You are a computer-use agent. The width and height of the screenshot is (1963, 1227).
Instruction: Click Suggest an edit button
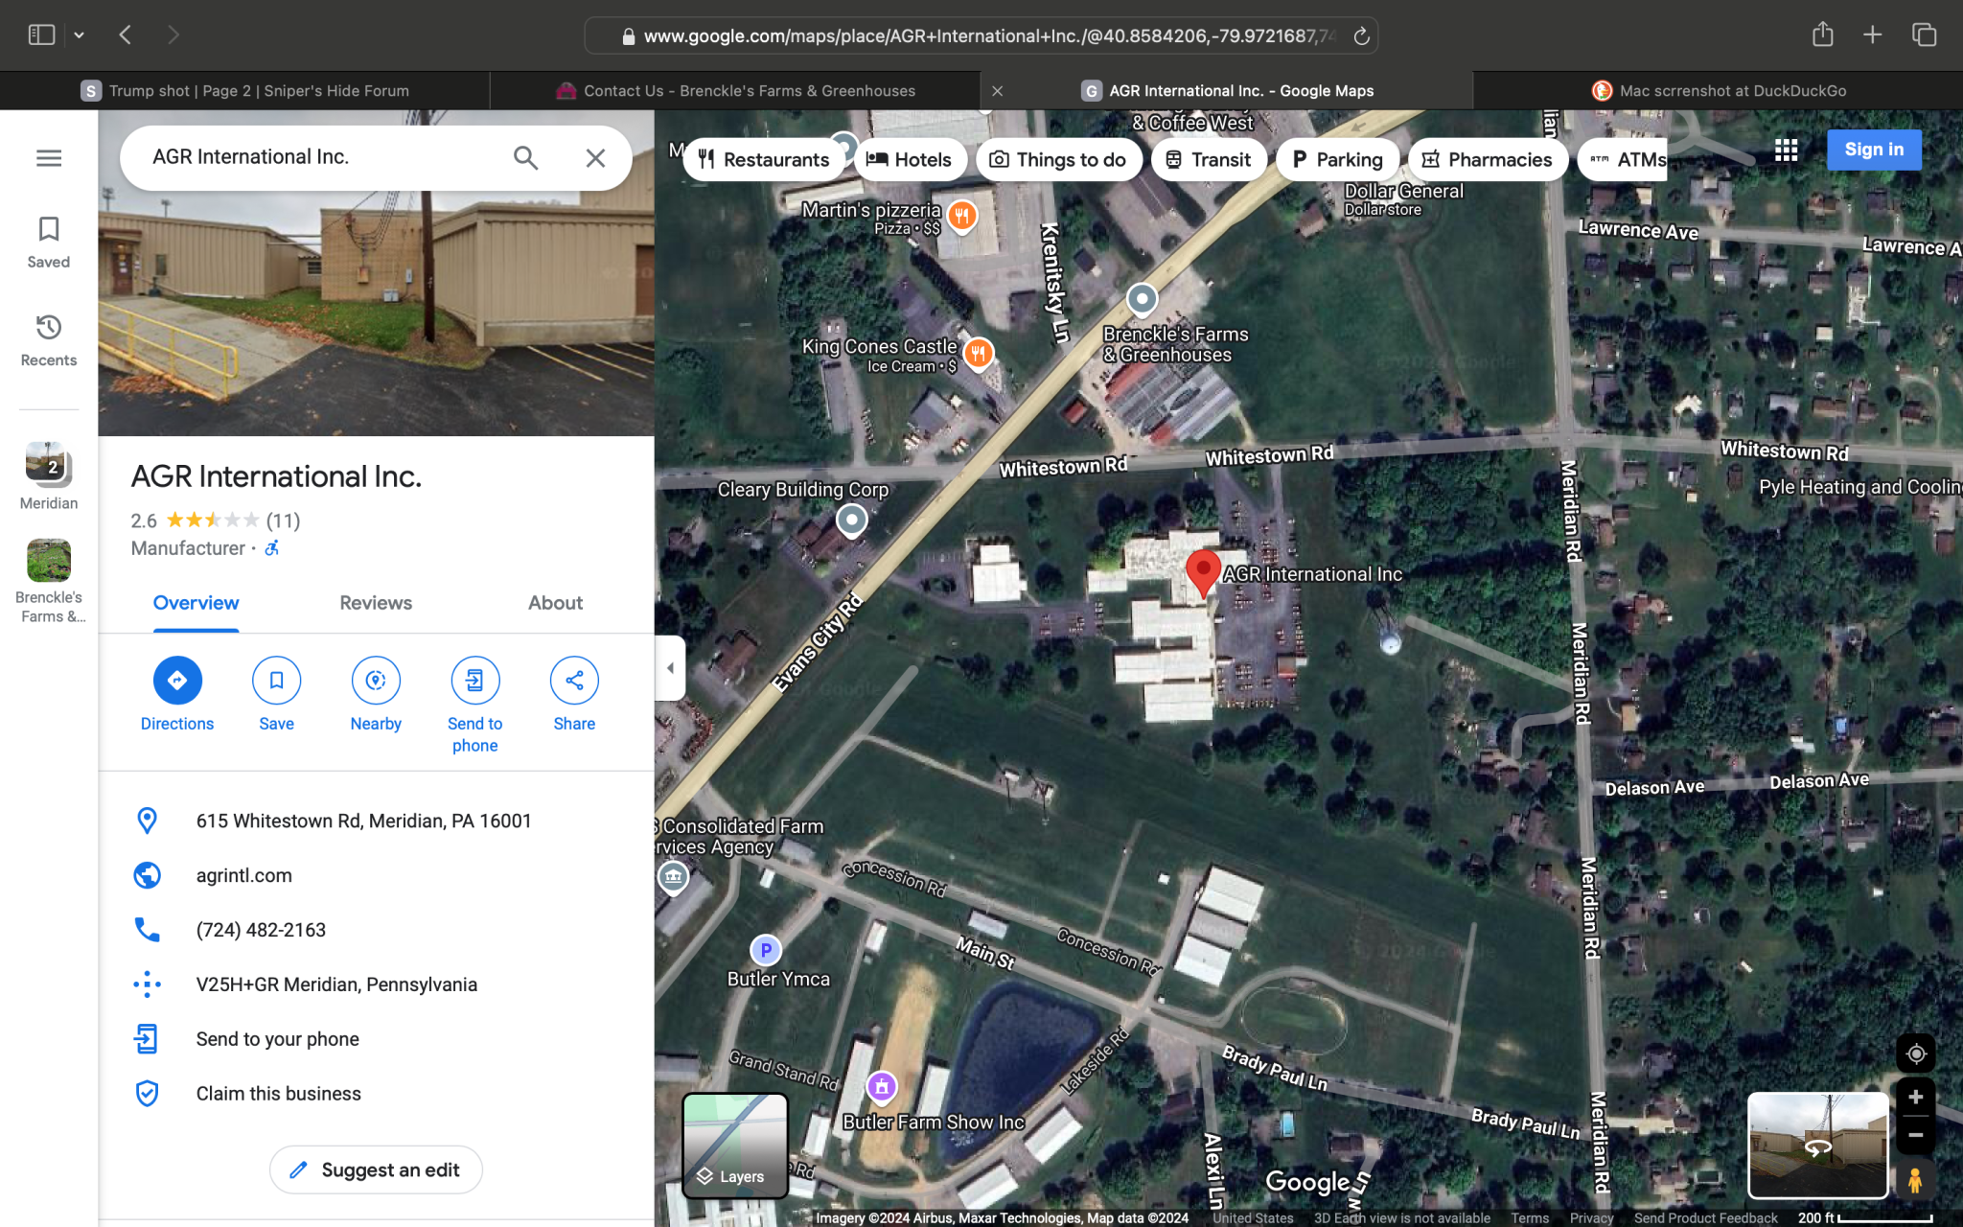[376, 1169]
